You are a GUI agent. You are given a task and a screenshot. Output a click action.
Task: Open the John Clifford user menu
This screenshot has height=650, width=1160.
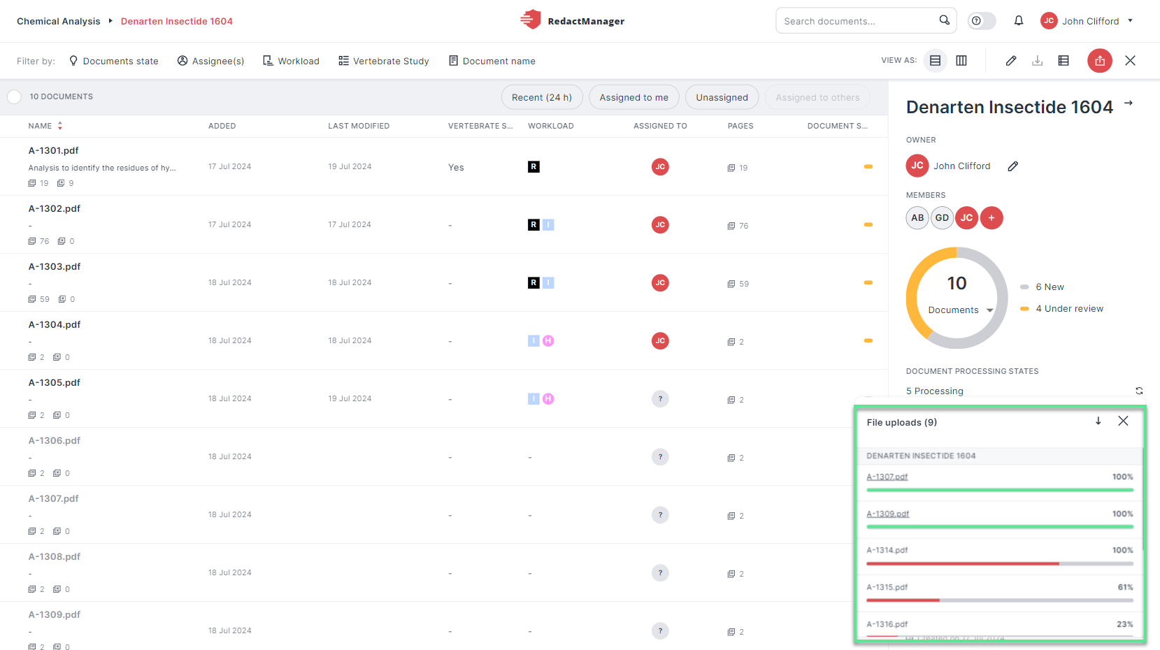coord(1087,21)
